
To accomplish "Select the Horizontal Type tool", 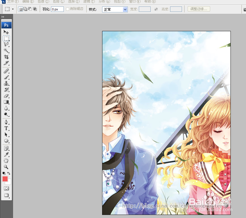I will (x=6, y=128).
